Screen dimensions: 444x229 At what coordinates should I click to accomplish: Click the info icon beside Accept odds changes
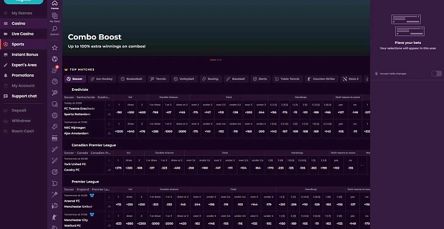pyautogui.click(x=376, y=74)
